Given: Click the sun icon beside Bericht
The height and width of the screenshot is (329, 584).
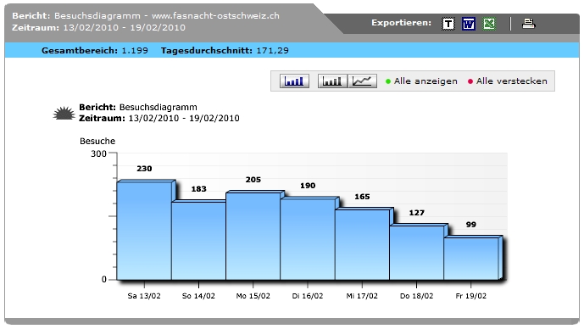Looking at the screenshot, I should [x=64, y=114].
